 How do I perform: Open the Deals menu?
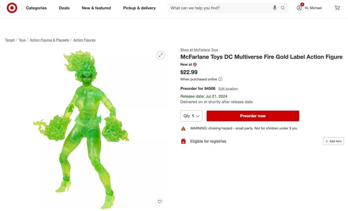[x=64, y=8]
